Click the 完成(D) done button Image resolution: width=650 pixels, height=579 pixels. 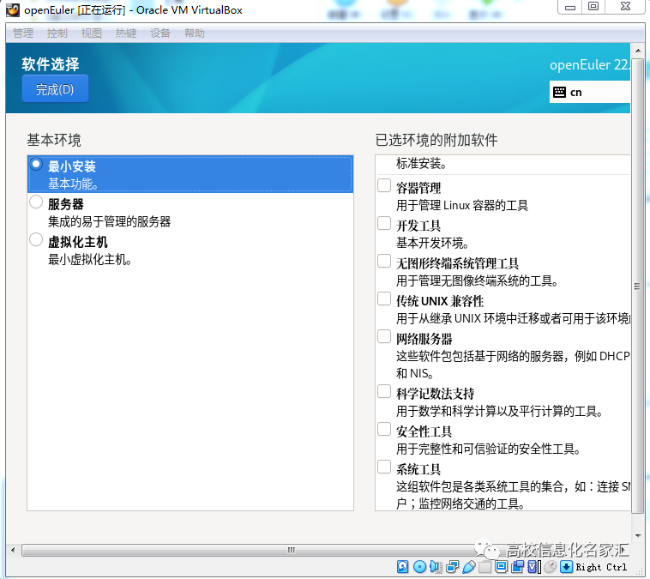coord(55,88)
